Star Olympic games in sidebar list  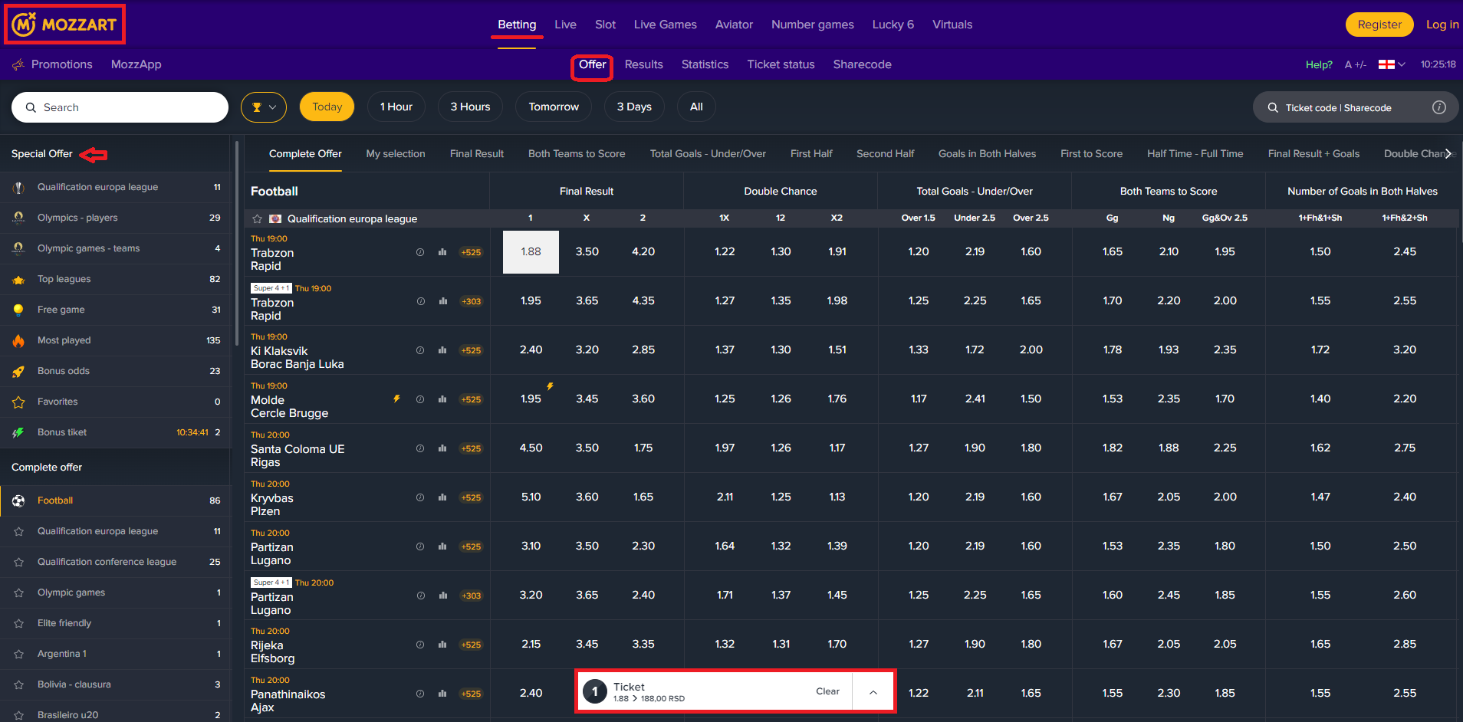18,592
